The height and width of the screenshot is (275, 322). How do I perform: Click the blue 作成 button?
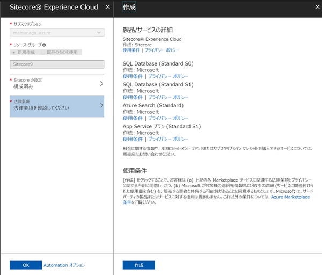(x=139, y=265)
